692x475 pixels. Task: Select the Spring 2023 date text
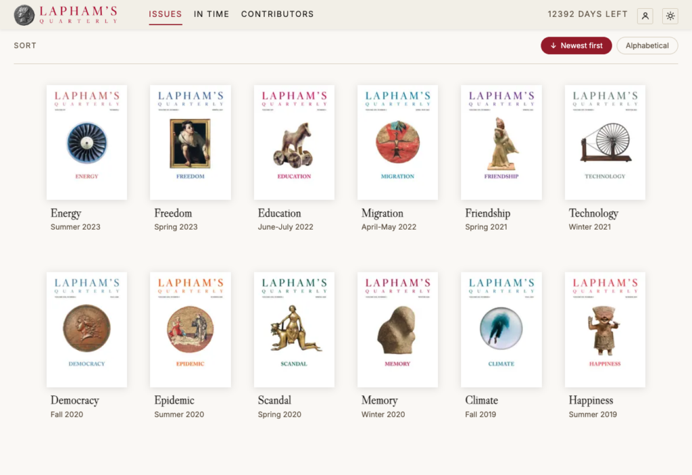pos(176,227)
